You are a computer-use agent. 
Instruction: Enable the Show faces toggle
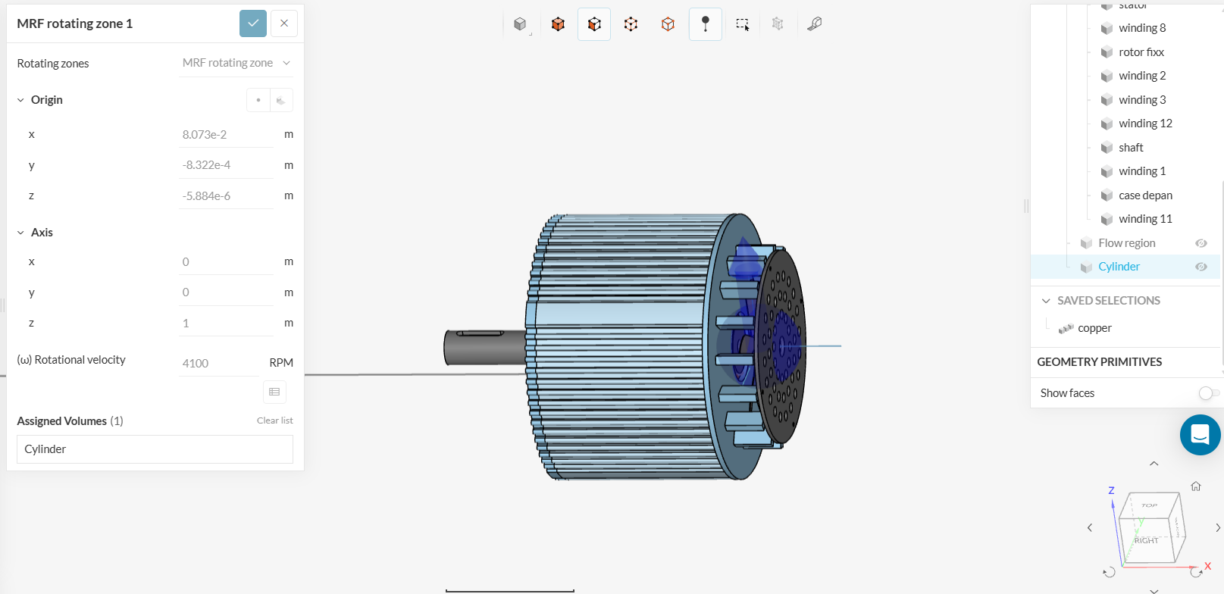1208,393
